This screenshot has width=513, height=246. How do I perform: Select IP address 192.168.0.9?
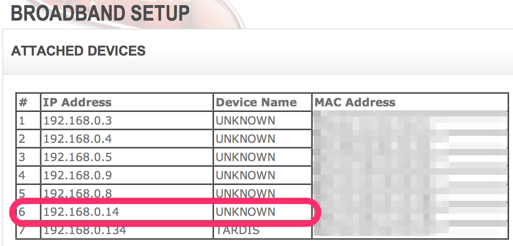(x=78, y=175)
